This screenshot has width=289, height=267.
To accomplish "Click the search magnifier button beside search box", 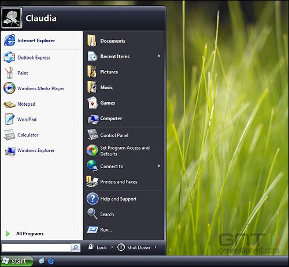I will pyautogui.click(x=75, y=247).
